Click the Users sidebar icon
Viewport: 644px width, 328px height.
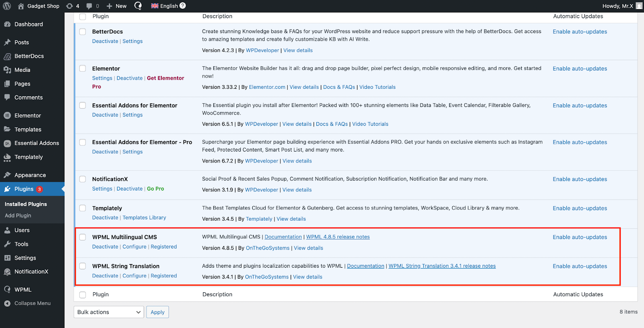point(7,230)
